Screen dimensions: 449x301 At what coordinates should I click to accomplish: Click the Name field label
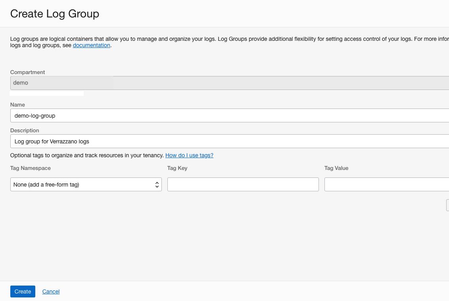pyautogui.click(x=17, y=105)
